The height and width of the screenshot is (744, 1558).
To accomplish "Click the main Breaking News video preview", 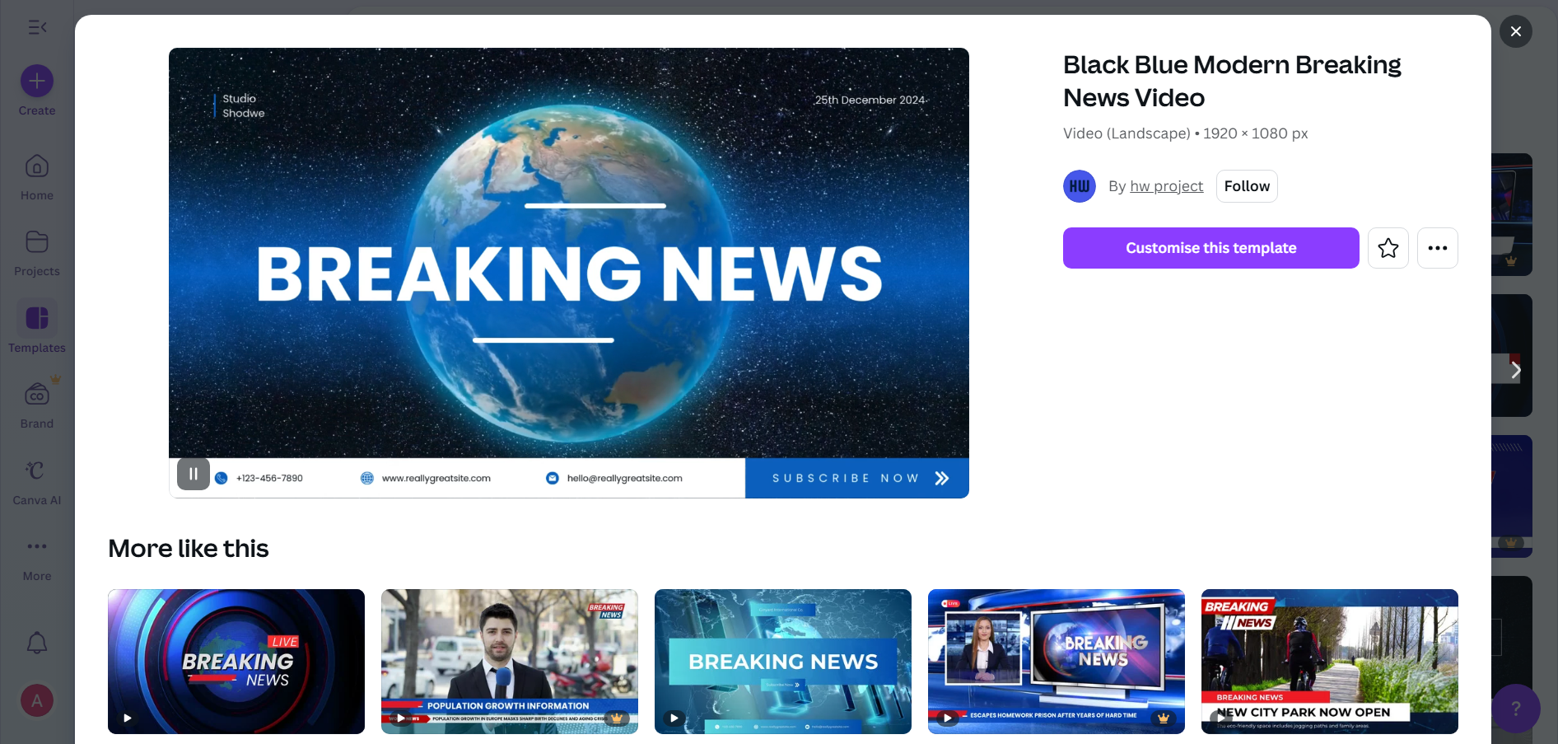I will click(x=569, y=273).
